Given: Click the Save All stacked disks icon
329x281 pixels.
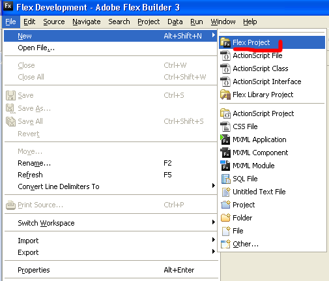Looking at the screenshot, I should [x=10, y=121].
